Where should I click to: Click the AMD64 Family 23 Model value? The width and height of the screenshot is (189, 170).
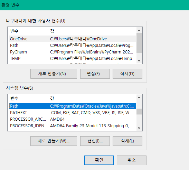(x=92, y=126)
